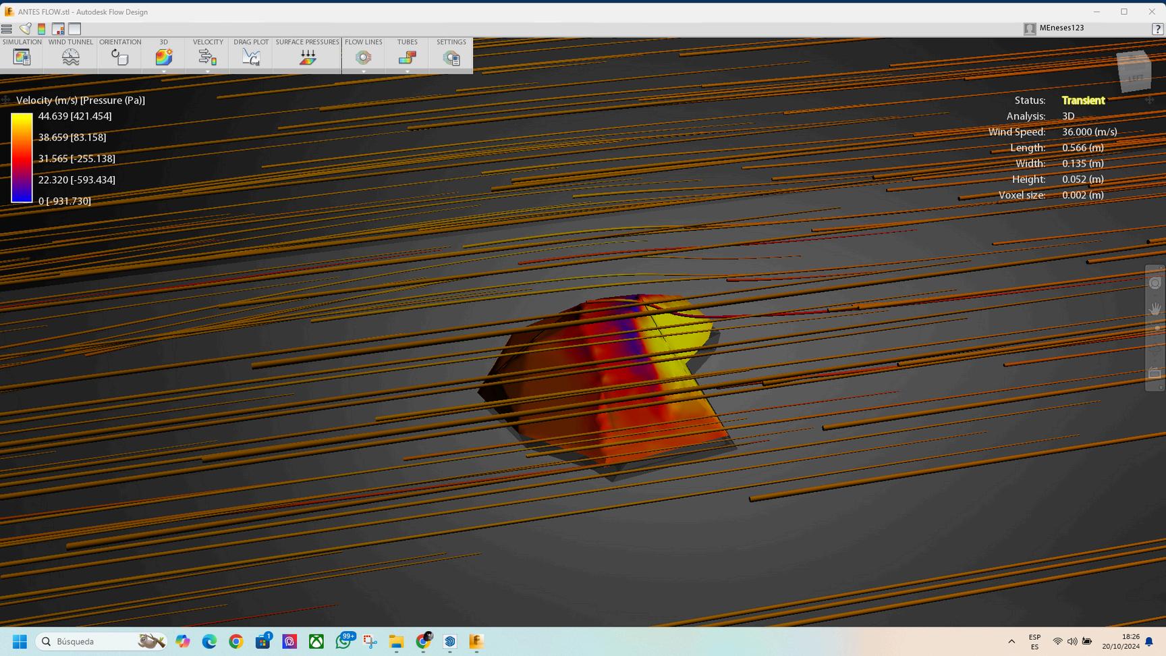
Task: Click the Width value 0.135 (m)
Action: click(1082, 163)
